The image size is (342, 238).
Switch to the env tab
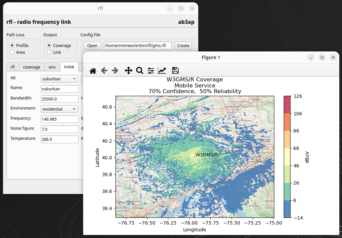tap(52, 67)
